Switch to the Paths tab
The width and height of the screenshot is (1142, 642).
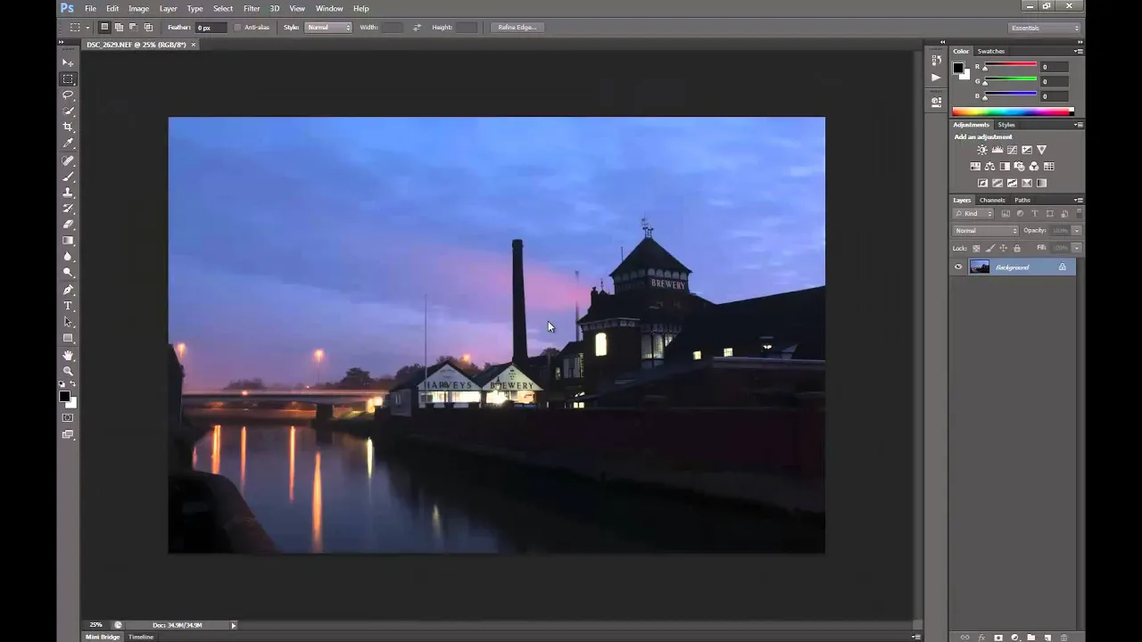pos(1022,201)
